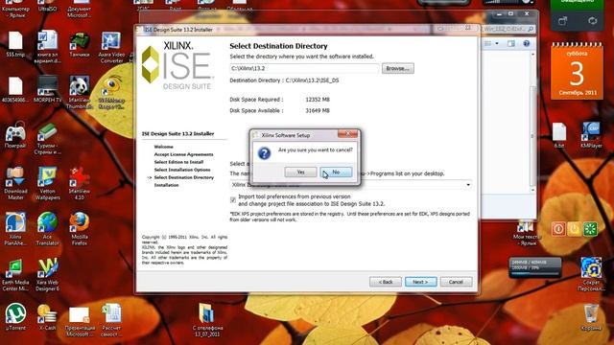Open the Earth Media Center icon
The width and height of the screenshot is (614, 345).
[15, 275]
